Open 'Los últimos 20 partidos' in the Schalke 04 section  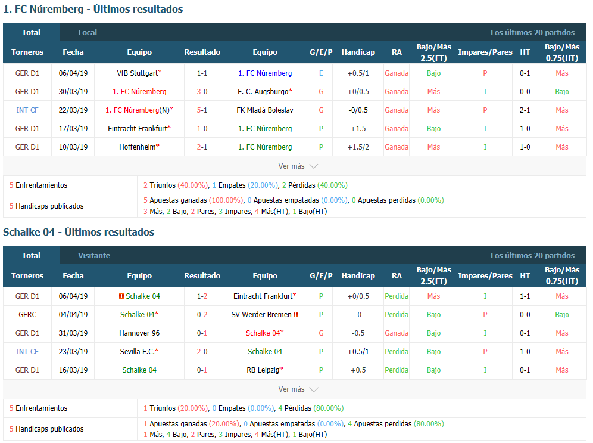point(532,256)
